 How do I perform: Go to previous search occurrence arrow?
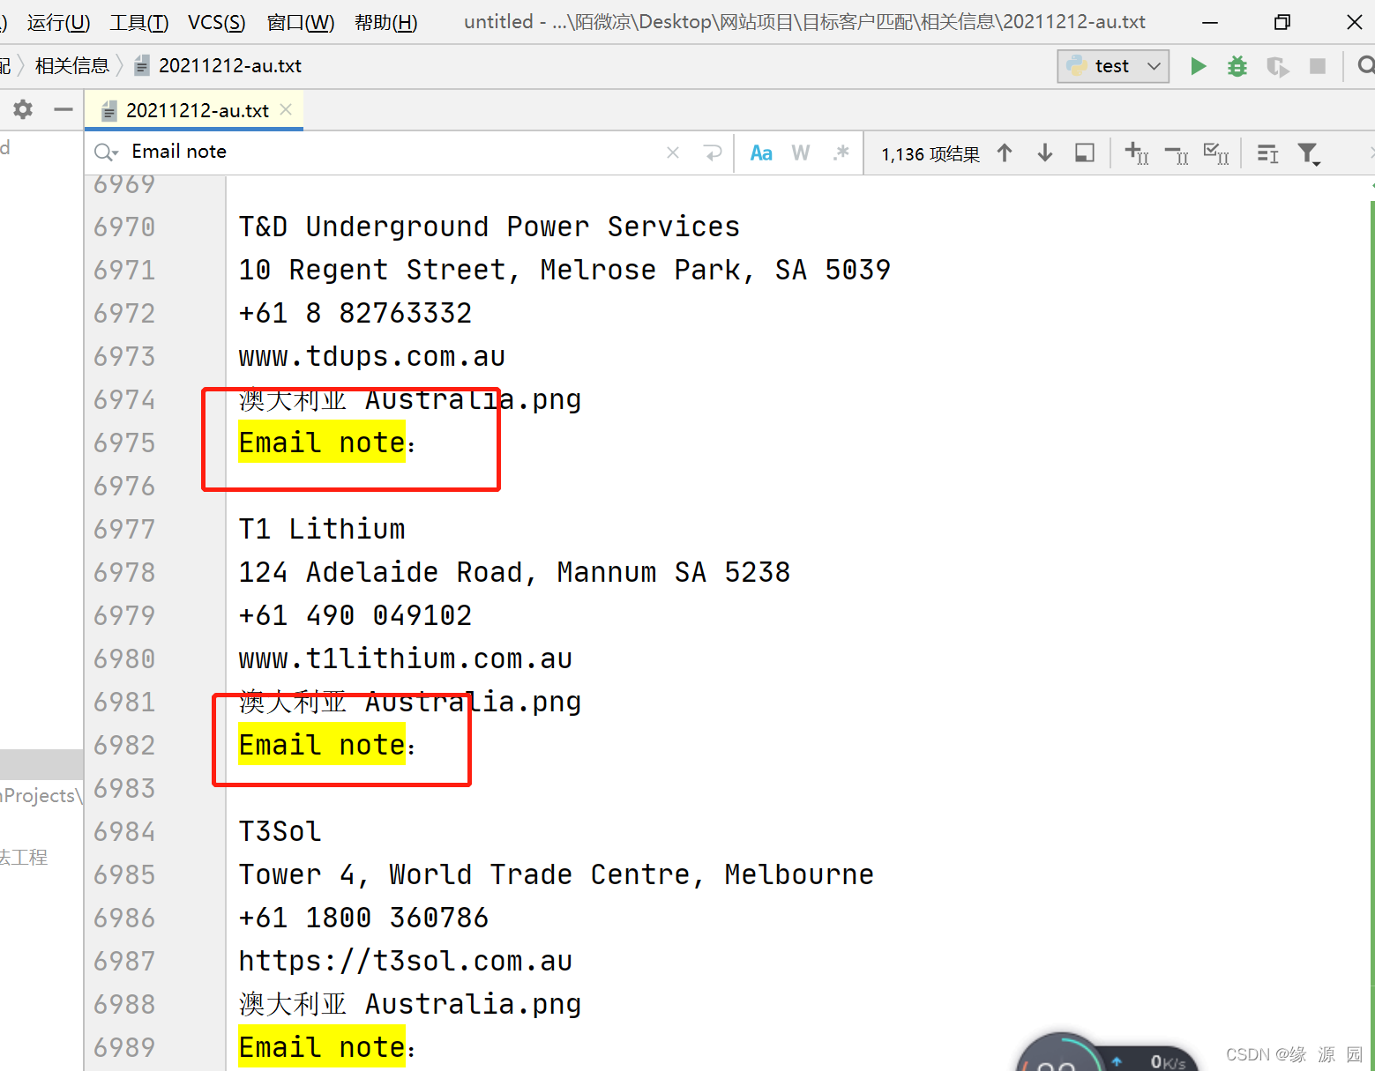1005,152
